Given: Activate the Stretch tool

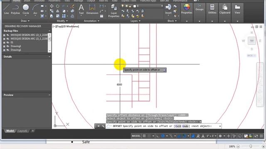Looking at the screenshot, I should pyautogui.click(x=52, y=16).
